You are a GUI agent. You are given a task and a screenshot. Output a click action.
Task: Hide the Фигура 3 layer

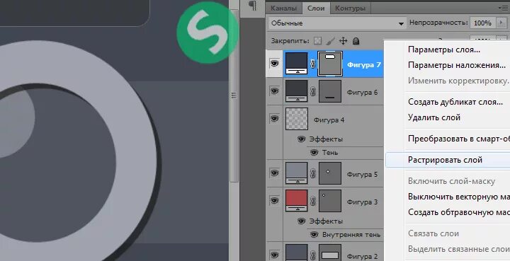coord(275,200)
